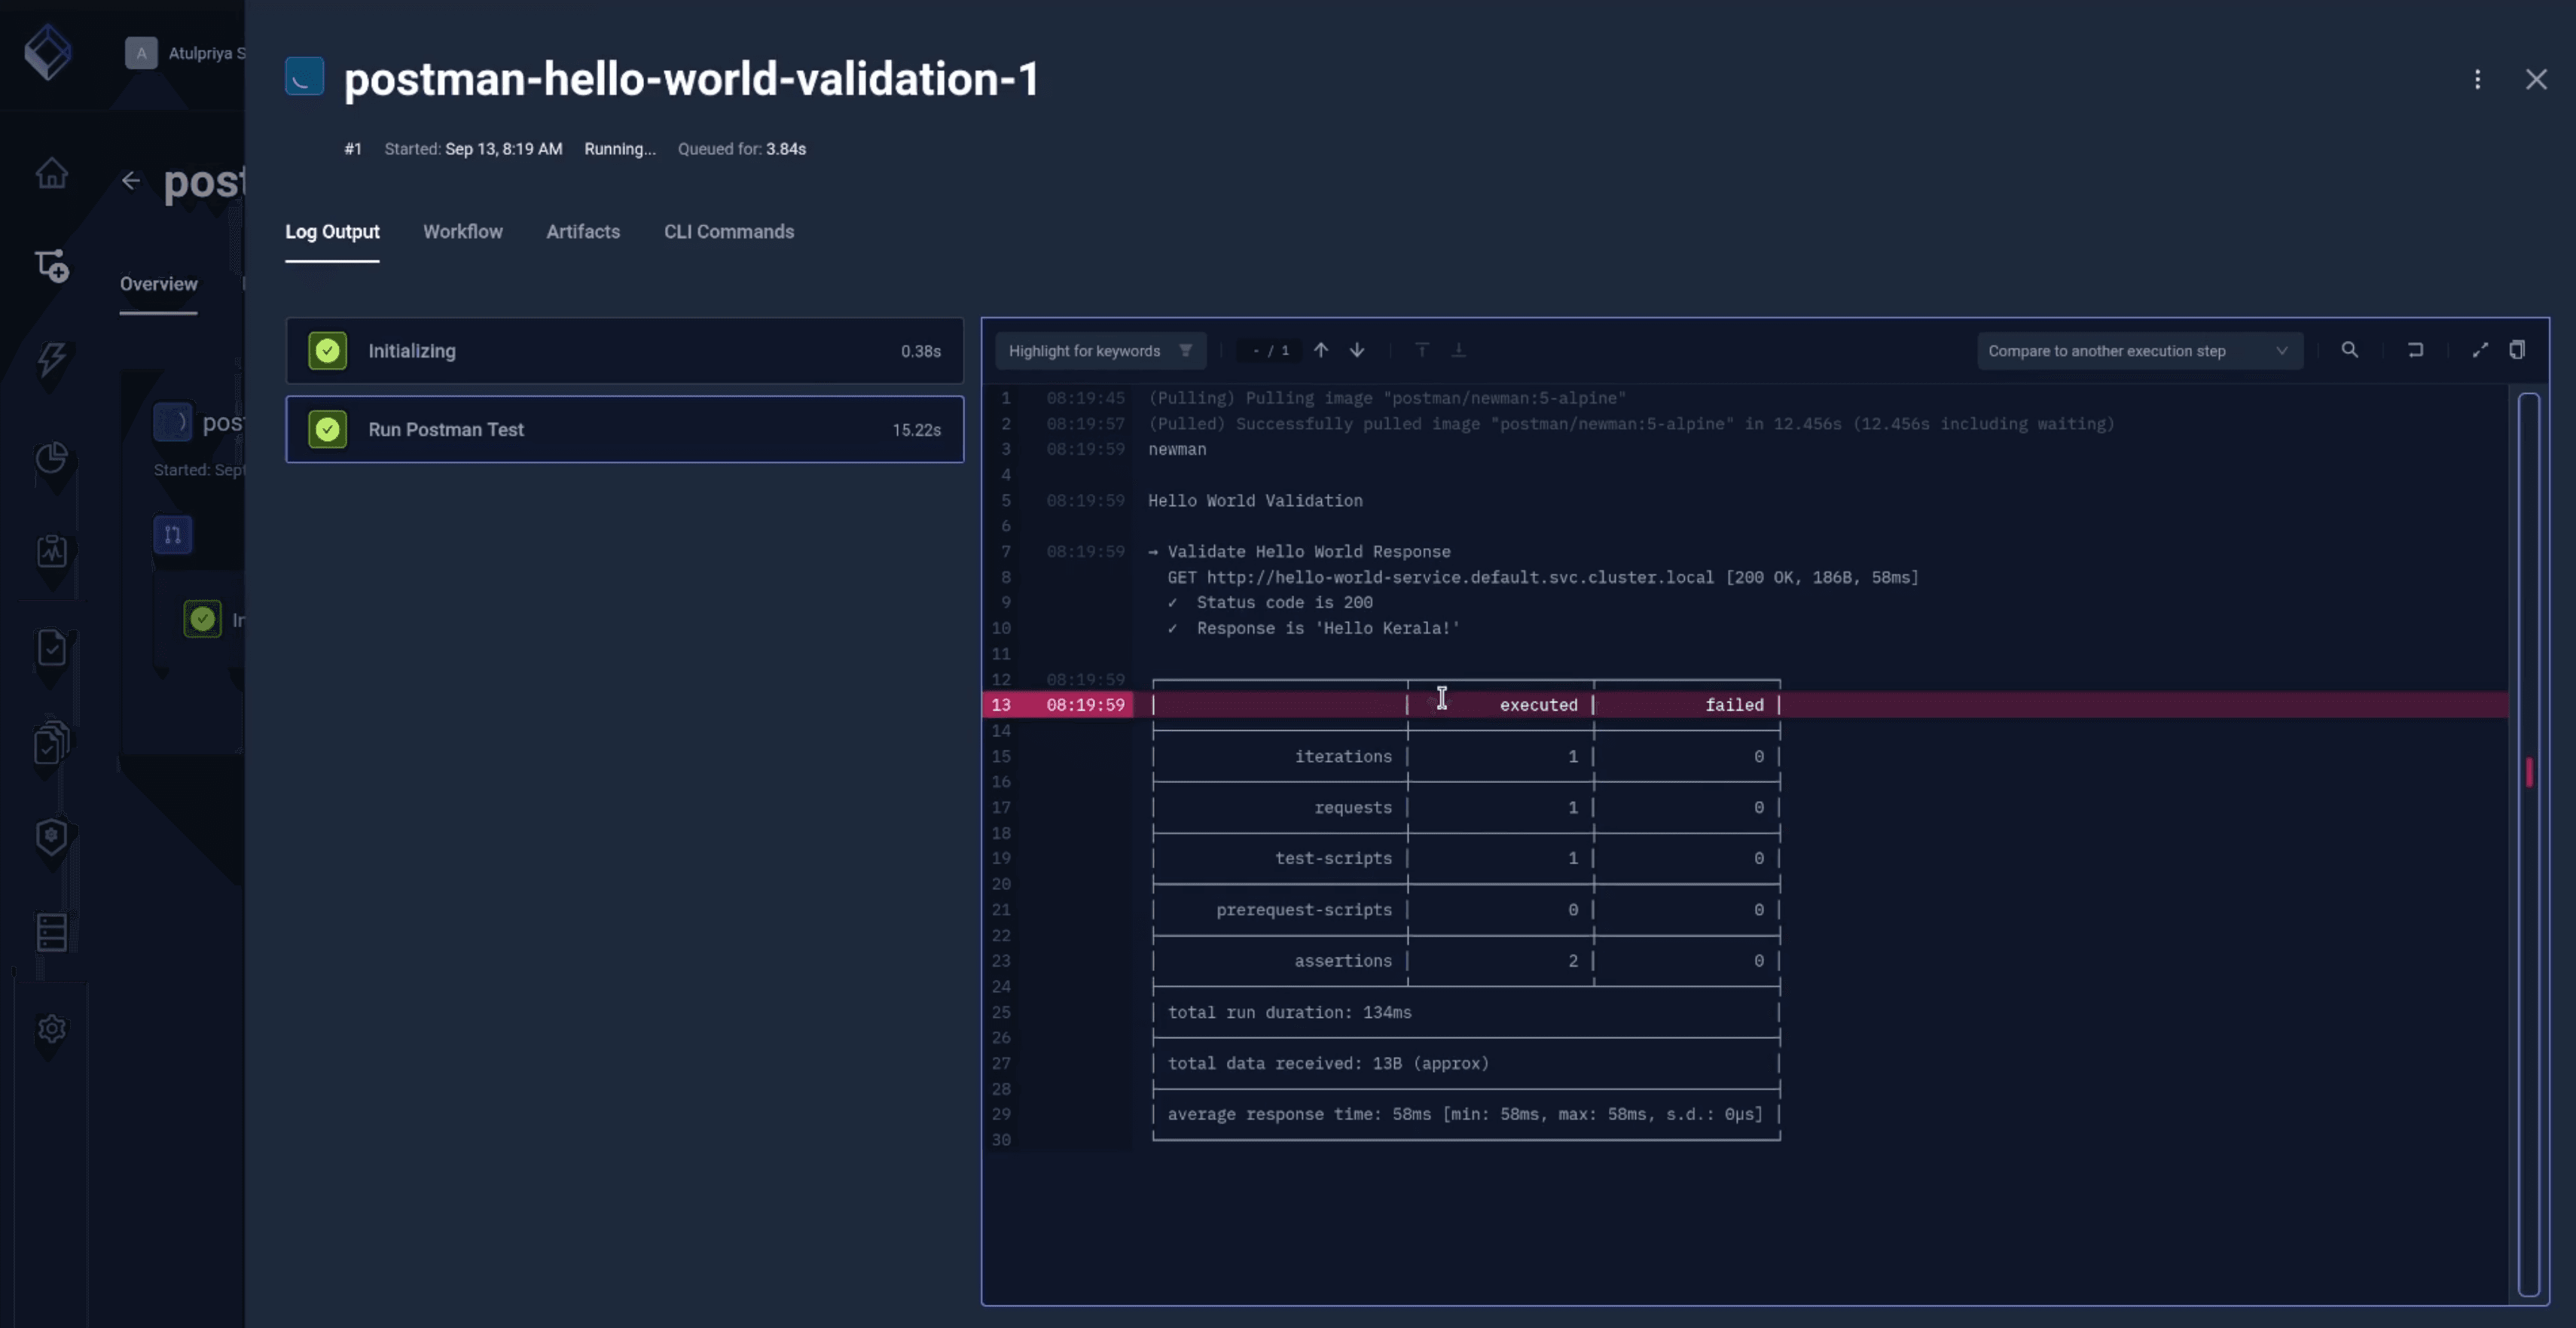
Task: Click the back arrow beside the page title
Action: tap(131, 181)
